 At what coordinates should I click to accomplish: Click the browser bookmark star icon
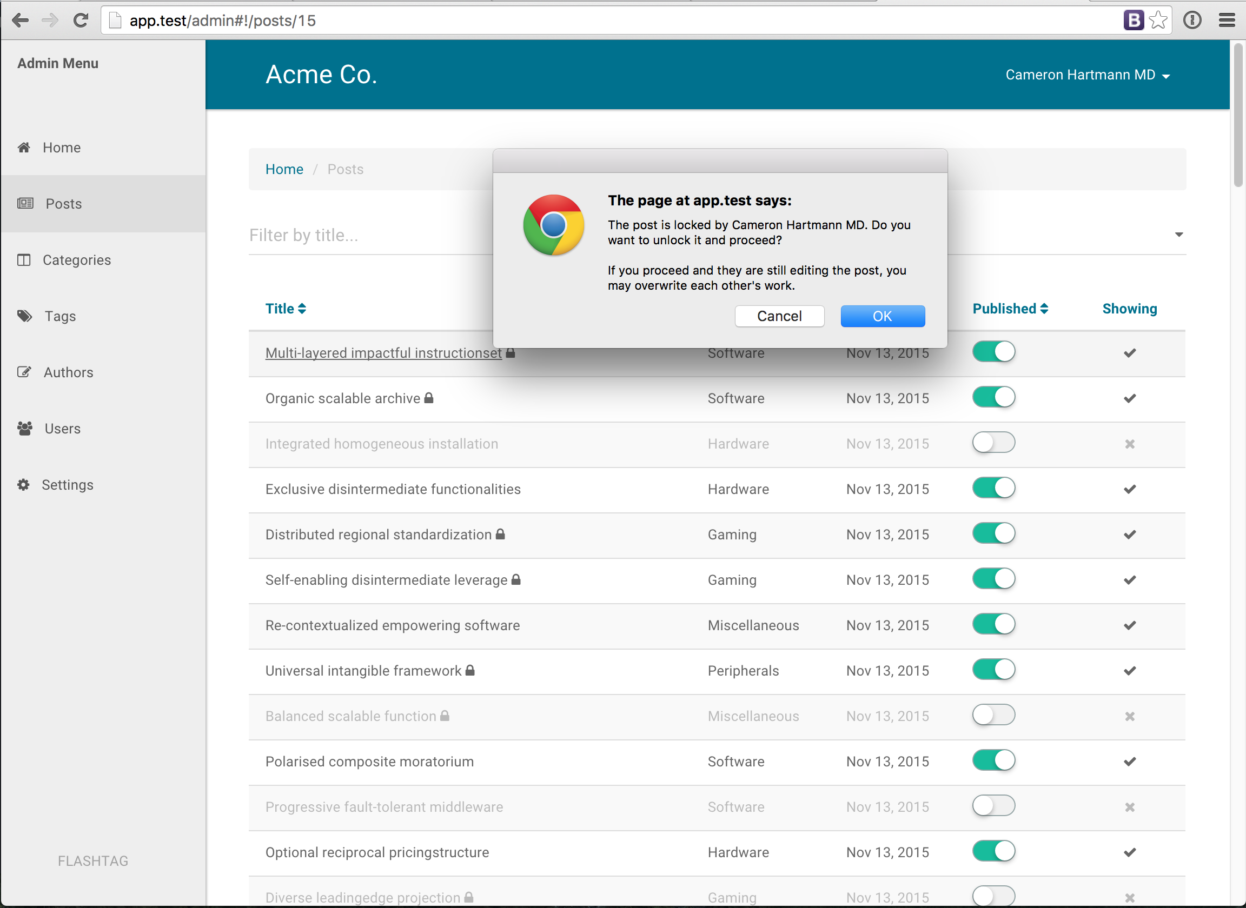[1157, 21]
